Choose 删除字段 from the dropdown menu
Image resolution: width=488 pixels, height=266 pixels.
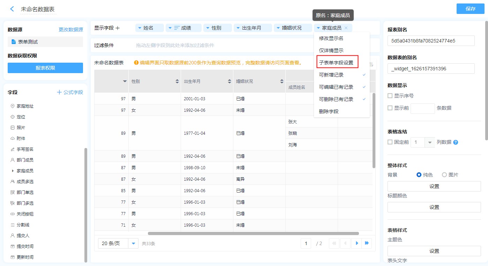pos(329,111)
